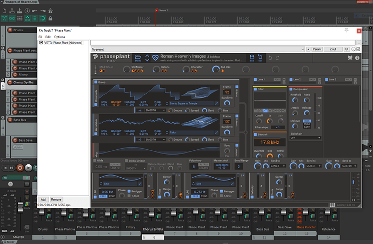Edit Talky wavetable pencil icon
Screen dimensions: 373x244
coord(216,133)
